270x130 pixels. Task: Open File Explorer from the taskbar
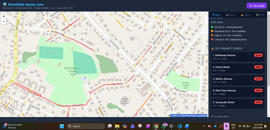tap(117, 126)
